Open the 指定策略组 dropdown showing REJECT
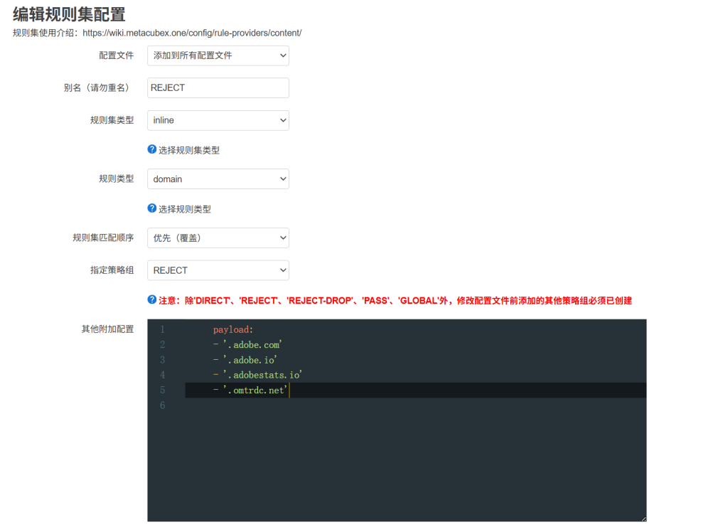This screenshot has height=532, width=728. (x=218, y=270)
